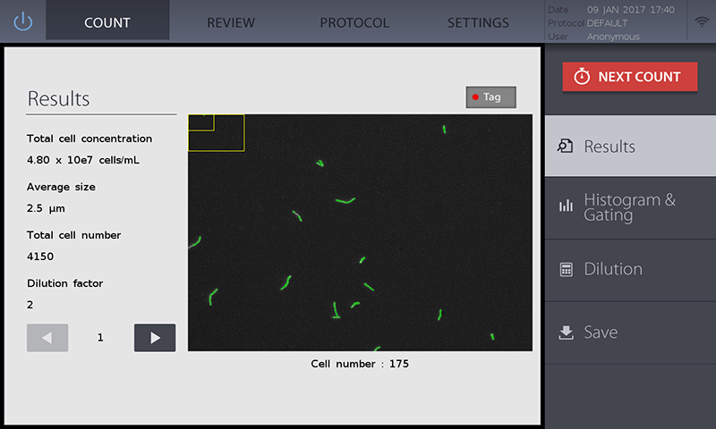Viewport: 716px width, 429px height.
Task: Click the Protocol 'DEFAULT' field
Action: point(607,23)
